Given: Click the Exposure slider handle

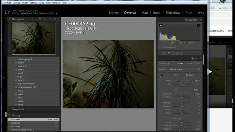Looking at the screenshot, I should pos(182,94).
